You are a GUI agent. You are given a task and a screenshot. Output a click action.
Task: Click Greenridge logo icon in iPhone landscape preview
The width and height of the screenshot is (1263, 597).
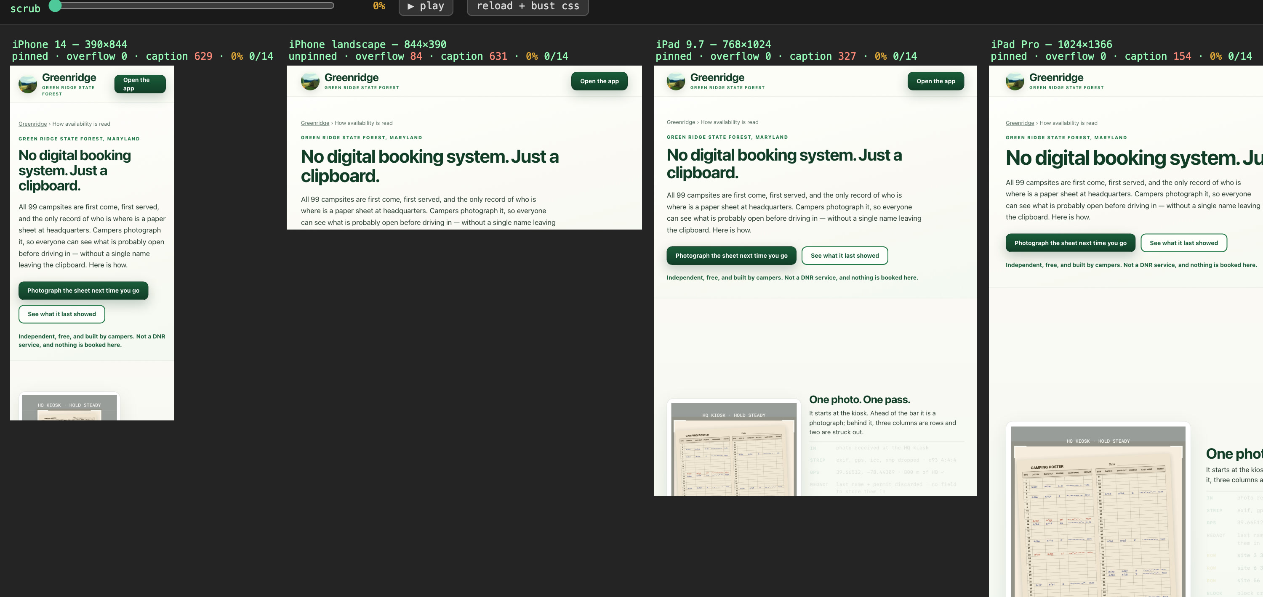pos(310,81)
